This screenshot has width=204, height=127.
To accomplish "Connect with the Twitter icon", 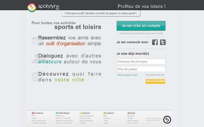I will (163, 42).
